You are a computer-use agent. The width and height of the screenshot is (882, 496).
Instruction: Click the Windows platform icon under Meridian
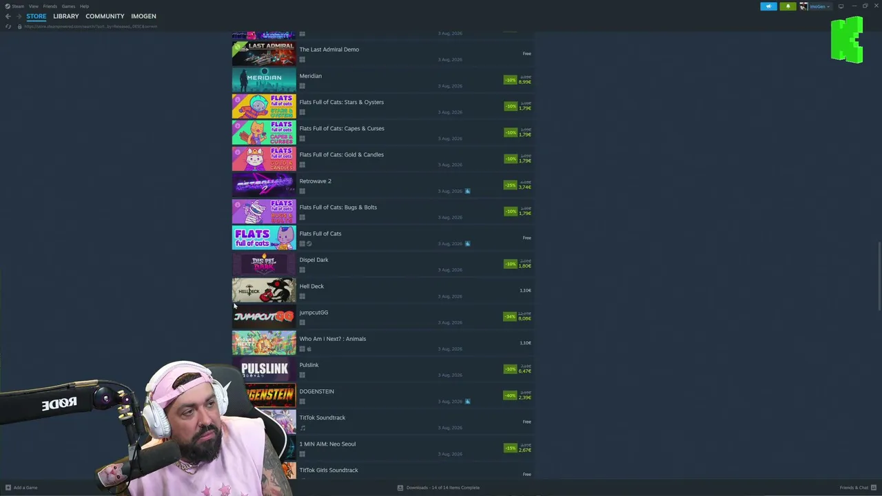(302, 86)
